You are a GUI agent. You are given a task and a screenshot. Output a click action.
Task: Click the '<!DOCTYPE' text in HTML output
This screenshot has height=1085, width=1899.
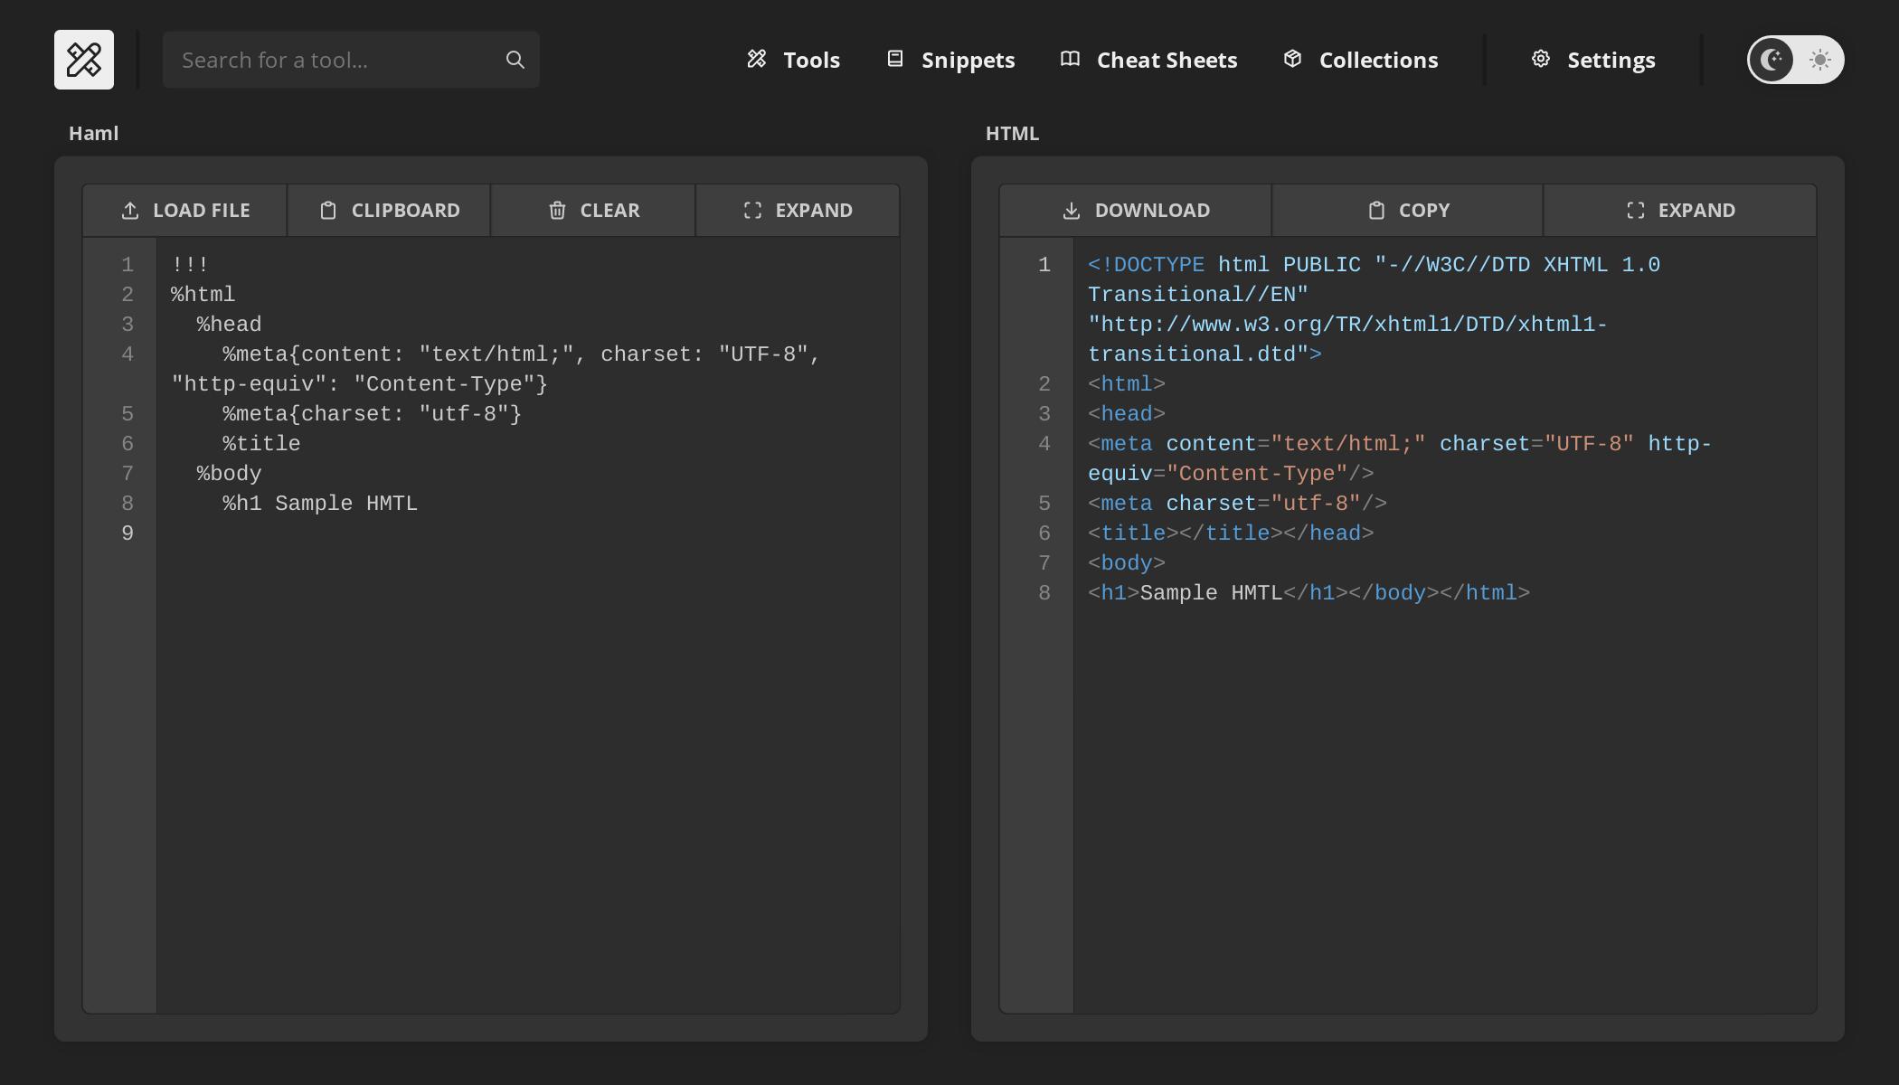pos(1146,265)
